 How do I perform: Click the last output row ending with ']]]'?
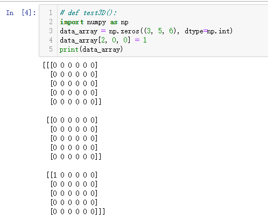coord(77,211)
